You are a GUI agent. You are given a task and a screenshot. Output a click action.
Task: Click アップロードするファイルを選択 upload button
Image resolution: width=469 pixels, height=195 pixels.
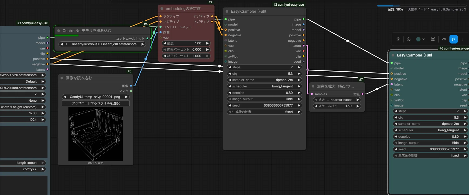[x=96, y=103]
